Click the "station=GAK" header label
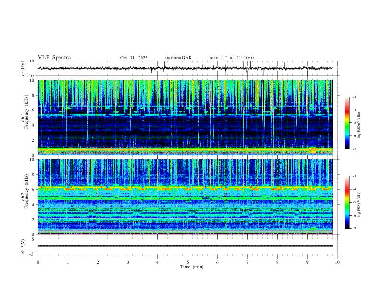Viewport: 380px width, 294px height. tap(178, 58)
